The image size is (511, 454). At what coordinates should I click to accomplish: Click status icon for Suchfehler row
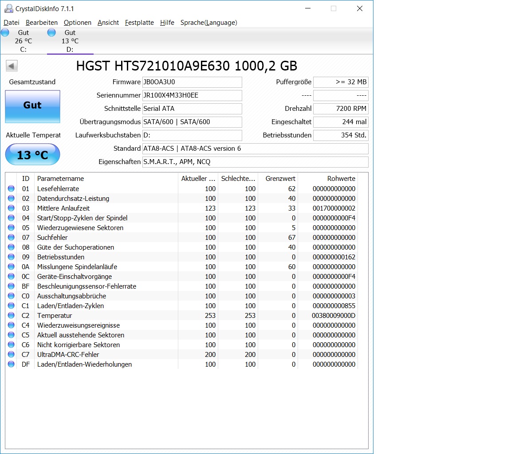point(11,238)
